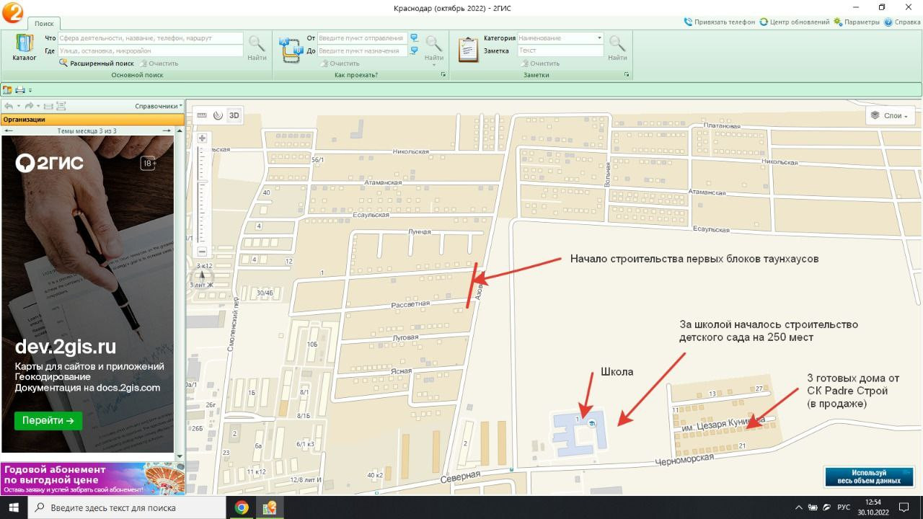Click the print icon in quick-access bar
The width and height of the screenshot is (923, 519).
(x=20, y=89)
